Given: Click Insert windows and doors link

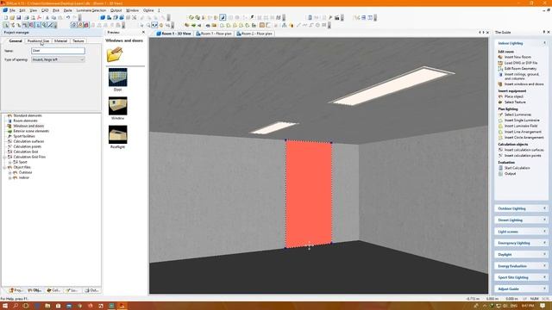Looking at the screenshot, I should click(524, 84).
